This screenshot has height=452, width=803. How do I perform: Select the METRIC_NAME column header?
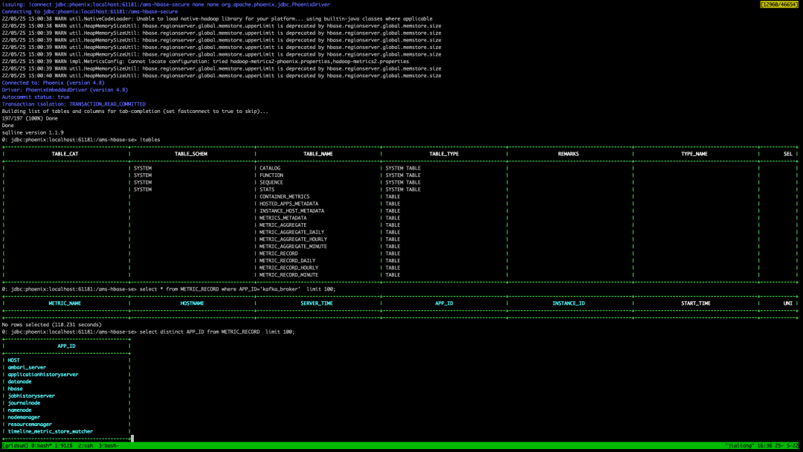65,303
